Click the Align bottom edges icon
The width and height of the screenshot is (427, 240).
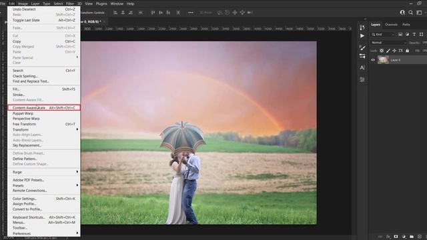[168, 13]
